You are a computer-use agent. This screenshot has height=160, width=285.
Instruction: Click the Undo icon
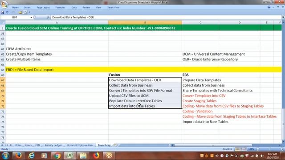pyautogui.click(x=7, y=12)
